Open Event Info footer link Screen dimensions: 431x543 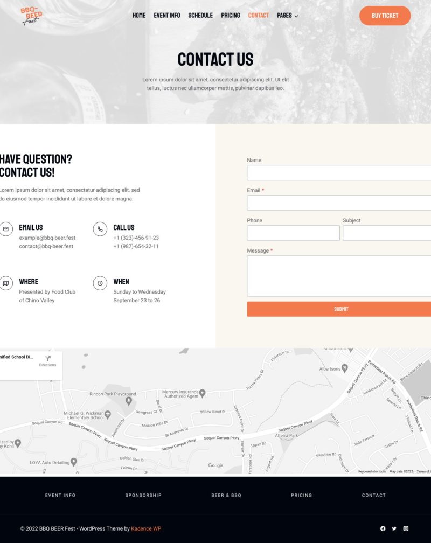coord(60,495)
